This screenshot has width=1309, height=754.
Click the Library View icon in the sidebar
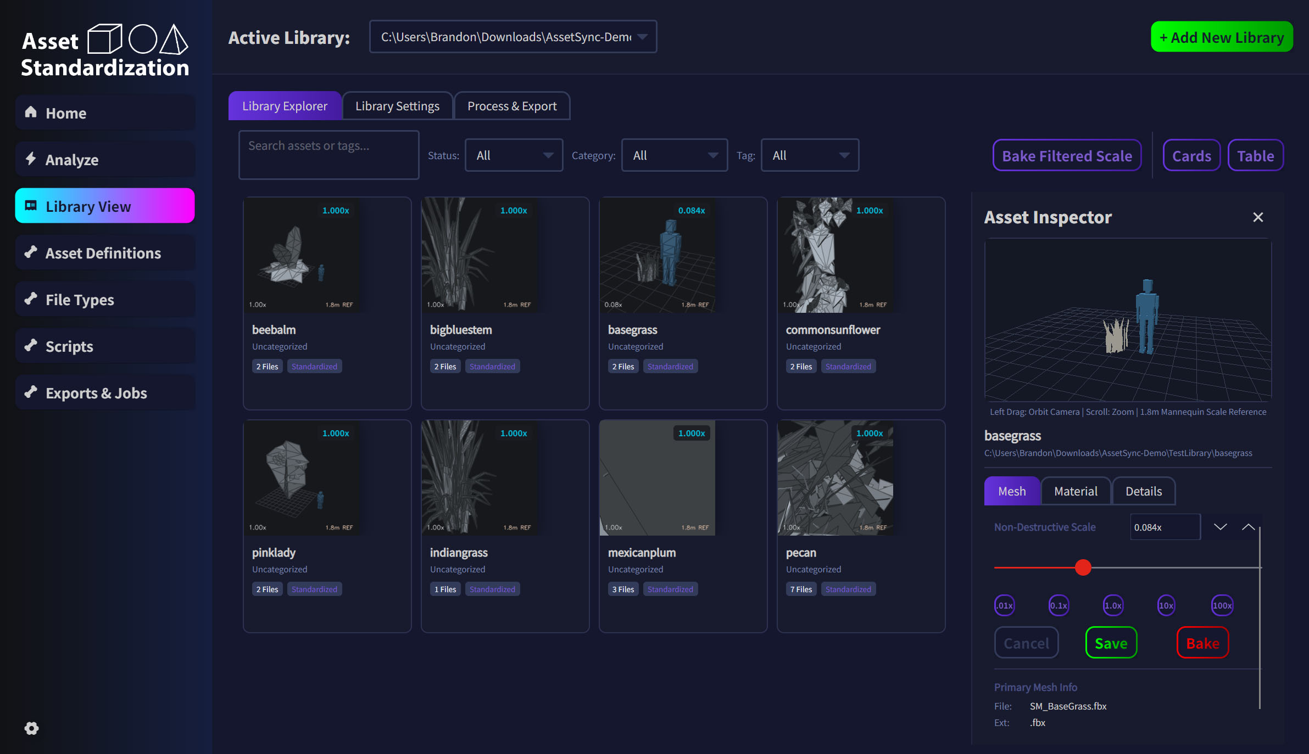point(31,206)
